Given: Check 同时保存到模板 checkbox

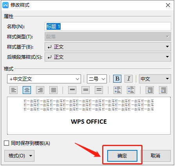Looking at the screenshot, I should point(6,143).
